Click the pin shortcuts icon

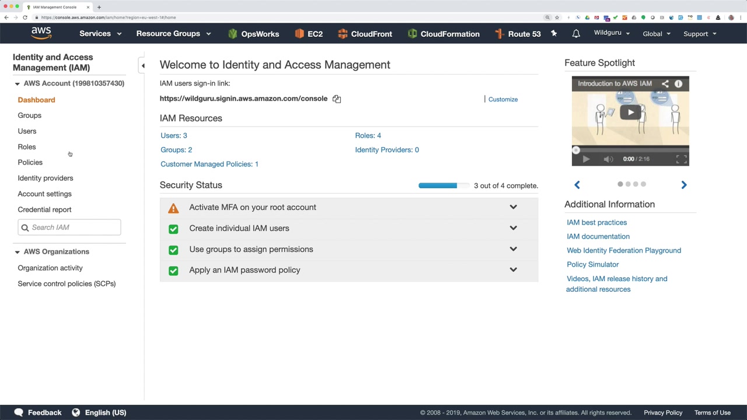pos(554,34)
